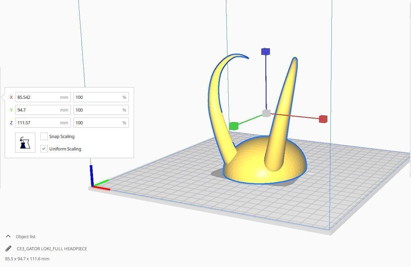Viewport: 411px width, 267px height.
Task: Click the 85.5 x 94.7 x 111.6 mm dimensions text
Action: click(27, 259)
